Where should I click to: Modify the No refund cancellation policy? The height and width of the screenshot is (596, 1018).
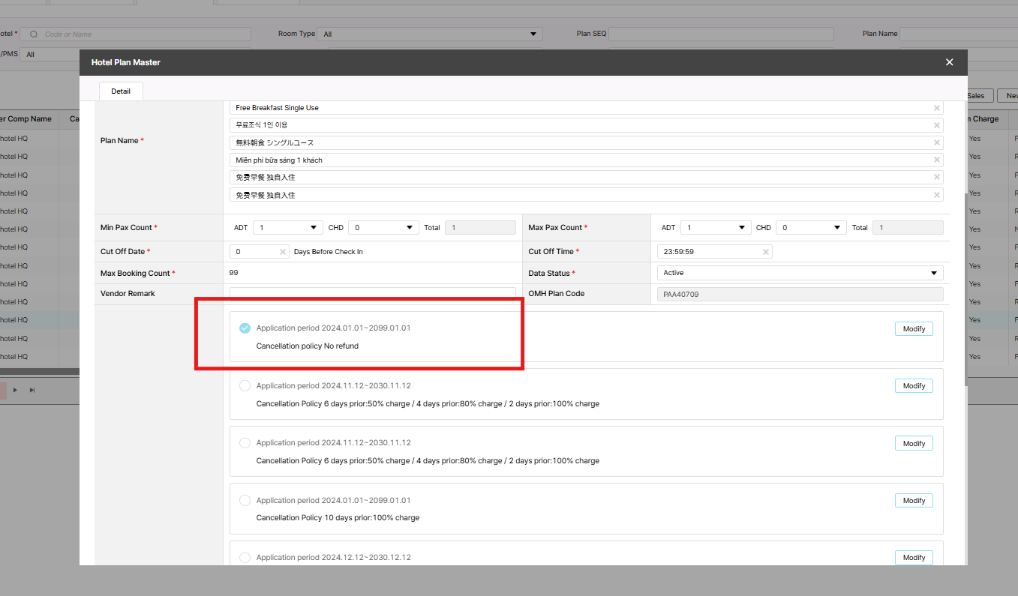point(914,328)
